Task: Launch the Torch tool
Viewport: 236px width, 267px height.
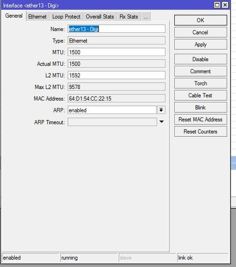Action: [x=200, y=83]
